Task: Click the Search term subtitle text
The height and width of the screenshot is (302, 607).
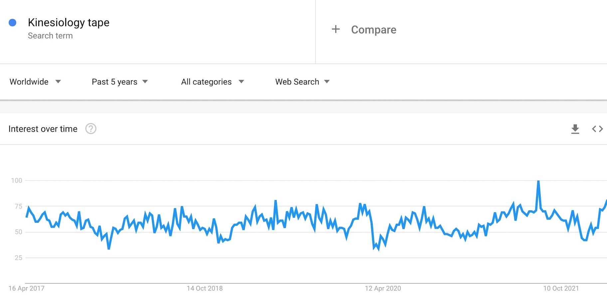Action: [50, 36]
